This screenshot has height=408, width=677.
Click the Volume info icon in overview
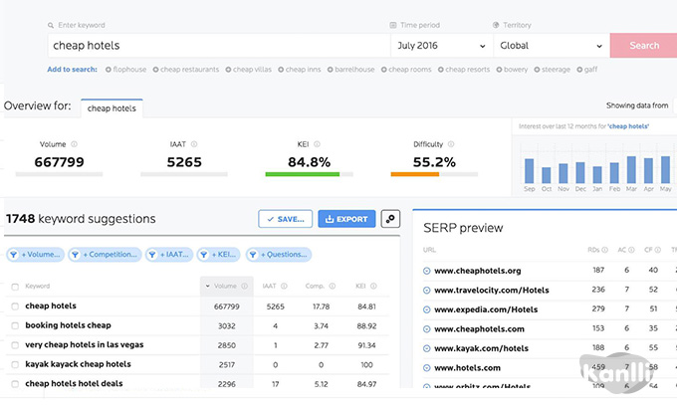coord(74,144)
